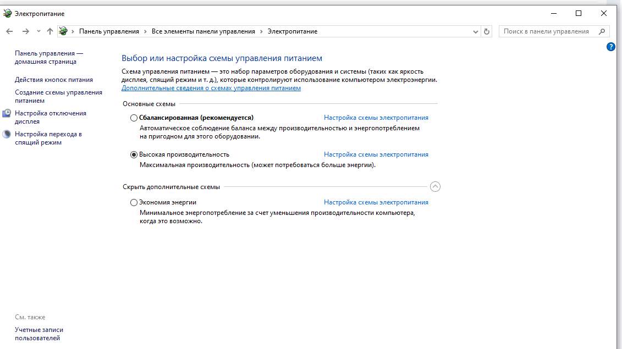Open help with the blue question icon
This screenshot has height=349, width=622.
[x=610, y=47]
